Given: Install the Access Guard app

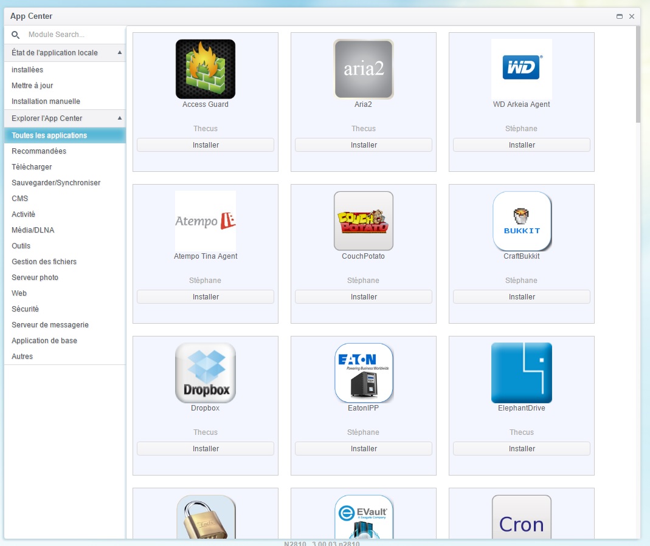Looking at the screenshot, I should coord(206,145).
